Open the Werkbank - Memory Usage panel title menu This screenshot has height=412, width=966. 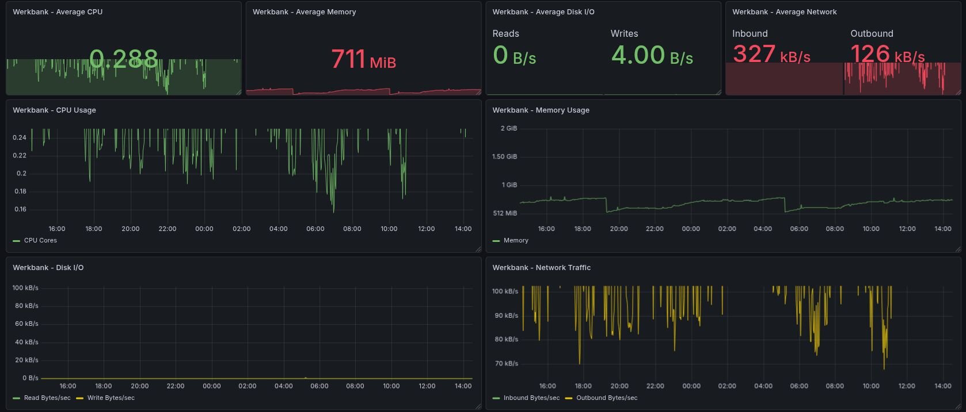click(541, 110)
